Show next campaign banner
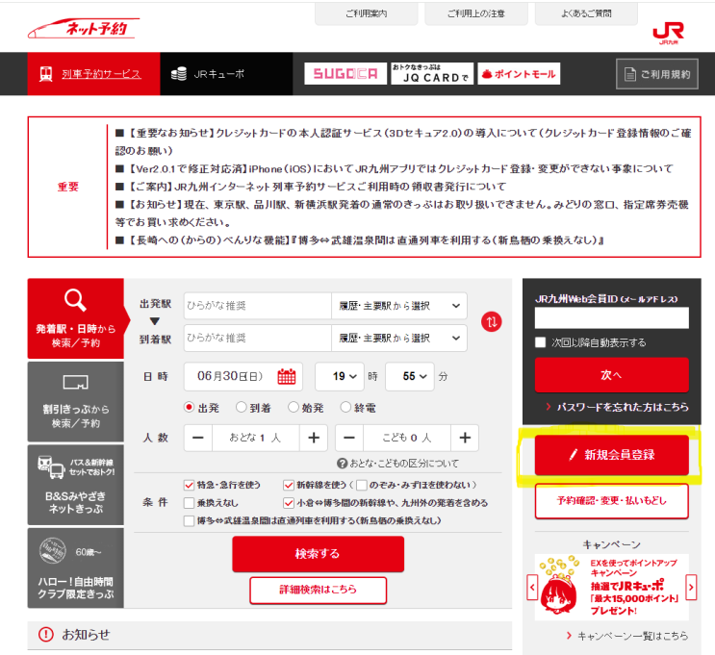715x655 pixels. point(691,588)
